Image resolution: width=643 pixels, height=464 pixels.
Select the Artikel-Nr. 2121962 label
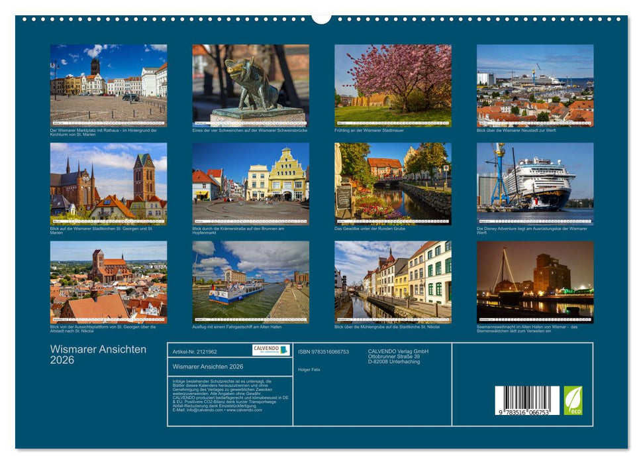click(194, 351)
